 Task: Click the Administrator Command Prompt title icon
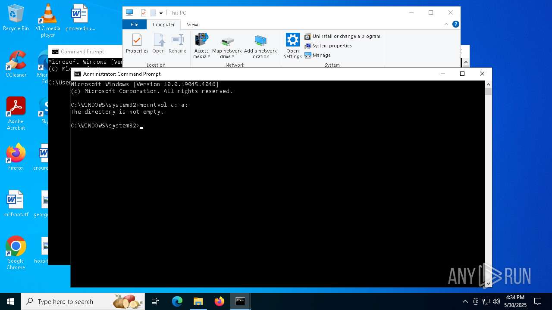click(78, 74)
